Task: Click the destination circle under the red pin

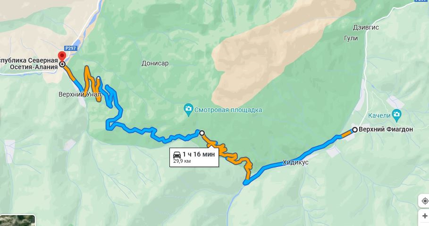Action: (x=62, y=65)
